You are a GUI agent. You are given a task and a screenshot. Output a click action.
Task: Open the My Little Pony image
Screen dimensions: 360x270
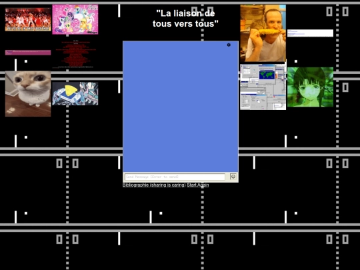pyautogui.click(x=75, y=19)
